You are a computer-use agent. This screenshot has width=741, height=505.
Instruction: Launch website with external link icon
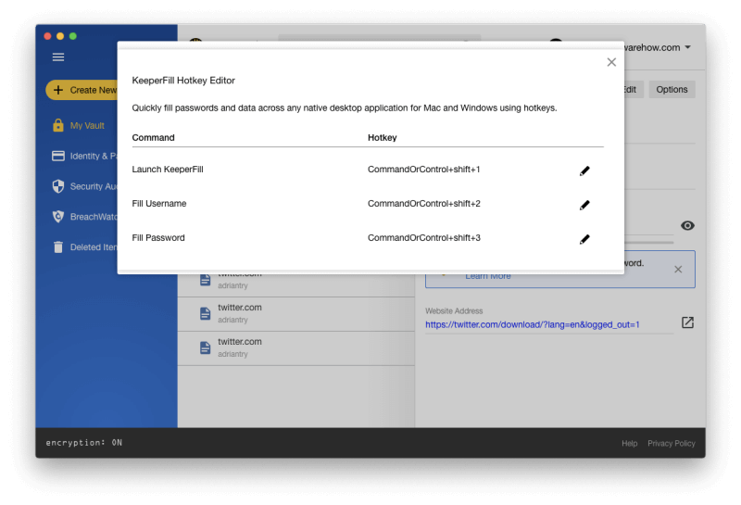coord(687,322)
